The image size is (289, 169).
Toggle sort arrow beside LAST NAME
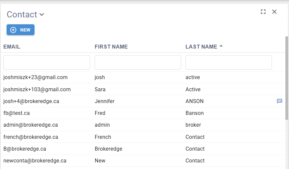coord(221,46)
